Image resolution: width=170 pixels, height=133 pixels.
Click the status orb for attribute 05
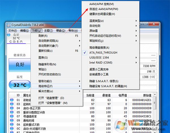point(12,112)
